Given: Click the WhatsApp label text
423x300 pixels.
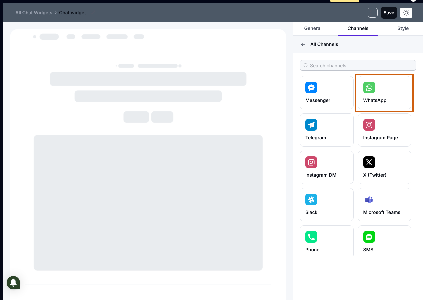Looking at the screenshot, I should (375, 100).
